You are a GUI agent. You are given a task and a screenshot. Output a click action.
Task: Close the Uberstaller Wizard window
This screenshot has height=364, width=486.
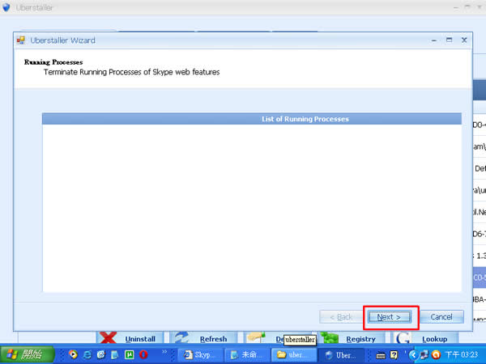coord(464,40)
